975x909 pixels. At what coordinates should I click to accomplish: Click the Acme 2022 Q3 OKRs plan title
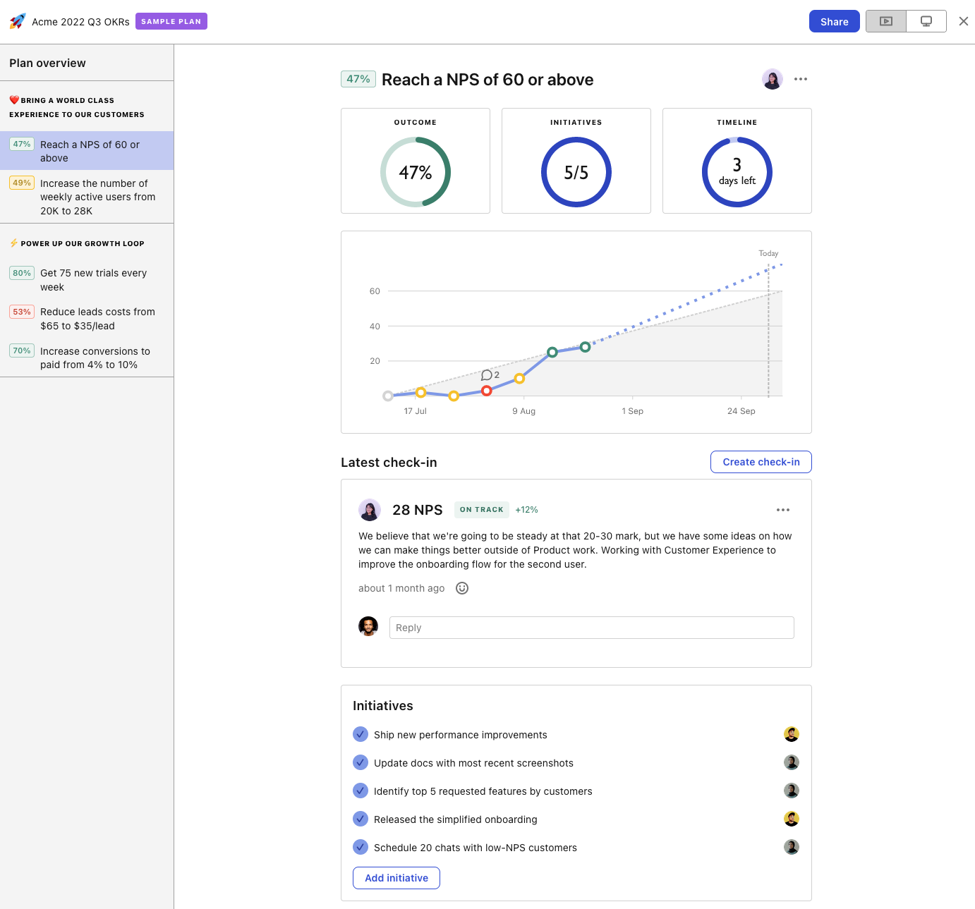[x=80, y=22]
